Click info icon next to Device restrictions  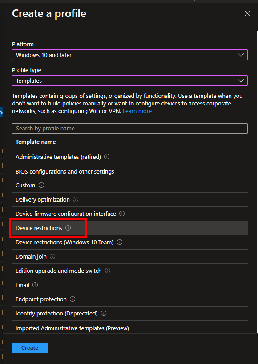[68, 228]
